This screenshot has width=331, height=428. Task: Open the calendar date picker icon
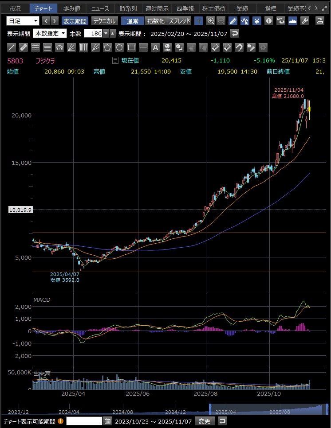107,421
